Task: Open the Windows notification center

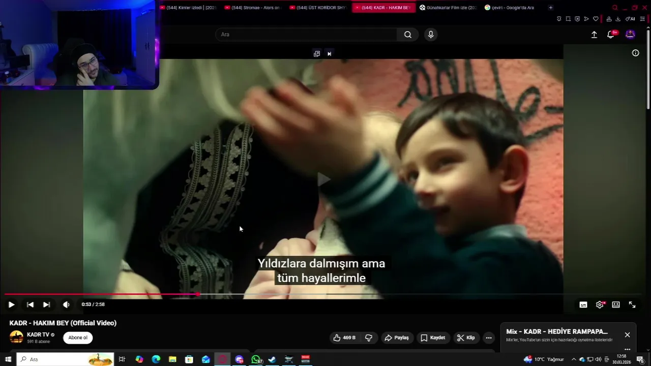Action: click(x=640, y=359)
